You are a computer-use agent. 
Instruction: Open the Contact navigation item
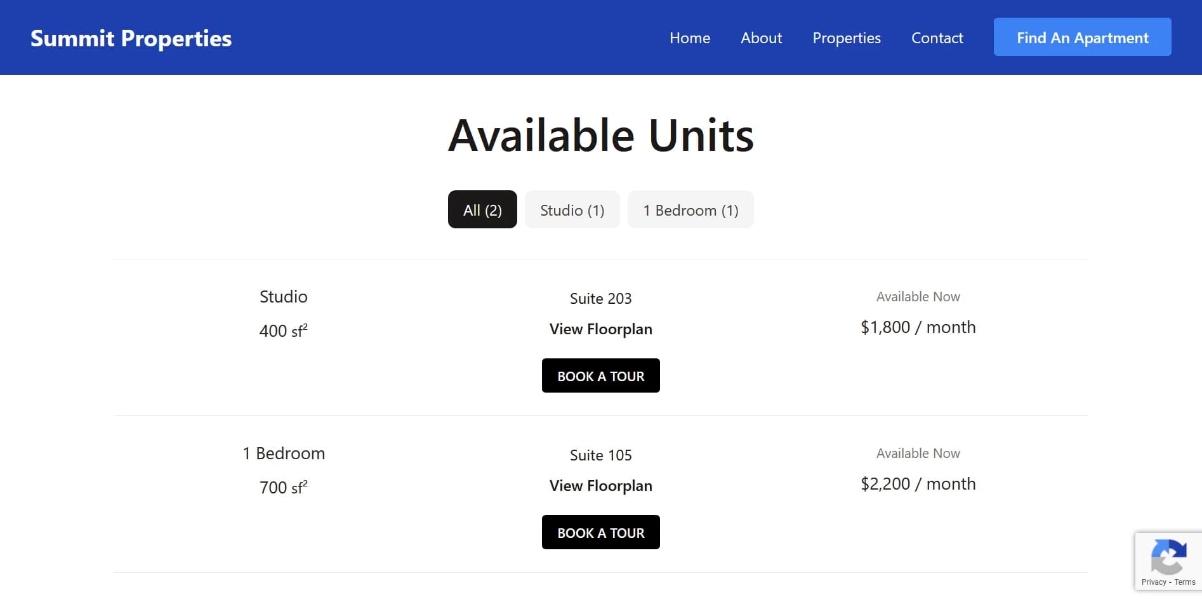pyautogui.click(x=937, y=37)
